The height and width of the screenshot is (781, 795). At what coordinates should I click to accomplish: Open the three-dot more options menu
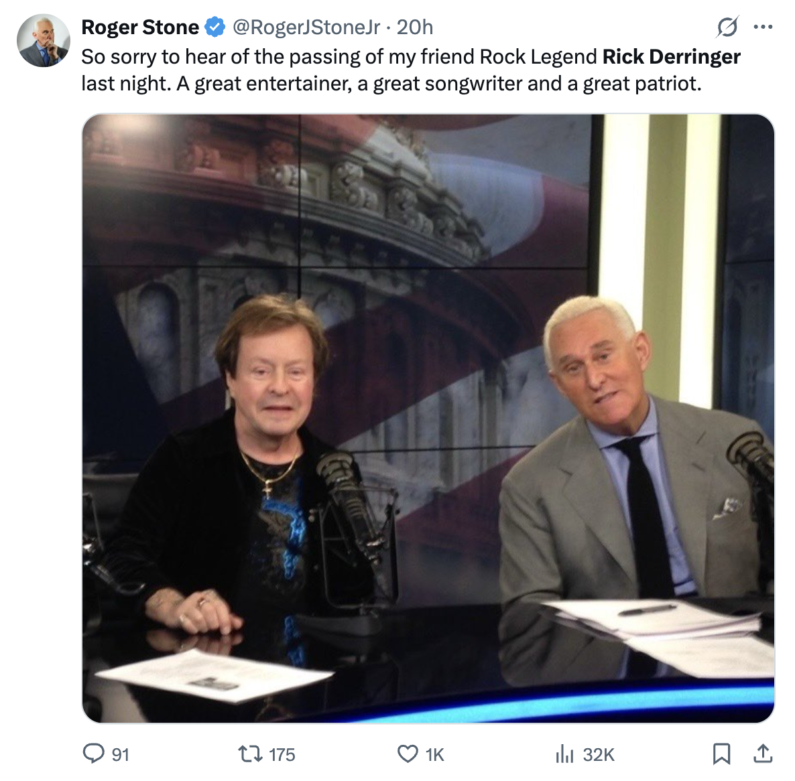[x=763, y=27]
